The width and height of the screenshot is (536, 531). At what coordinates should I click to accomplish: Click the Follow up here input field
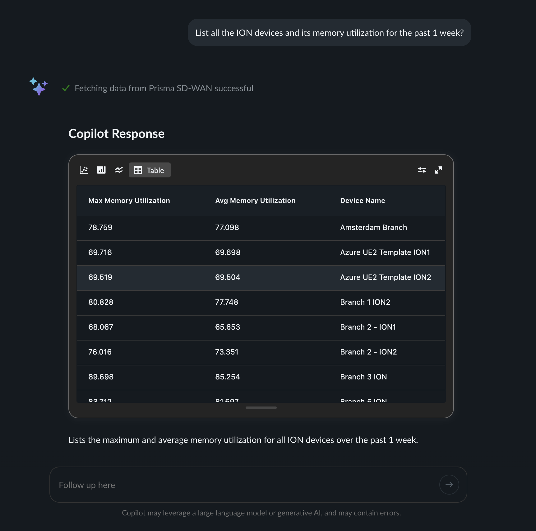(243, 485)
